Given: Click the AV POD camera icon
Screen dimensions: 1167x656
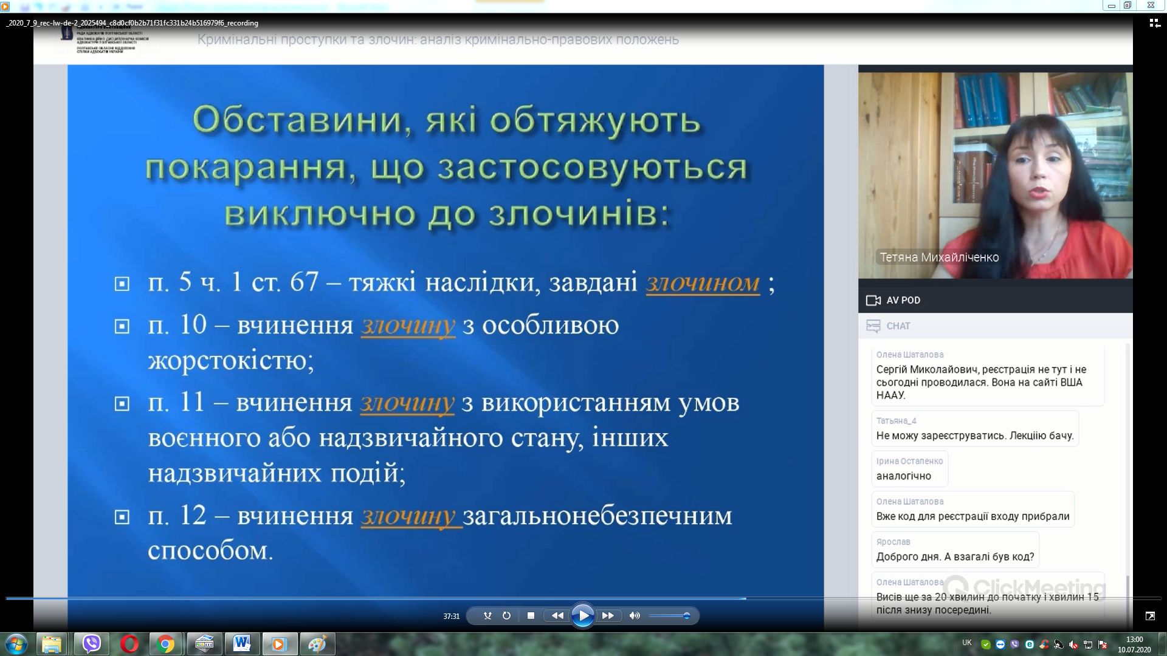Looking at the screenshot, I should pyautogui.click(x=873, y=300).
